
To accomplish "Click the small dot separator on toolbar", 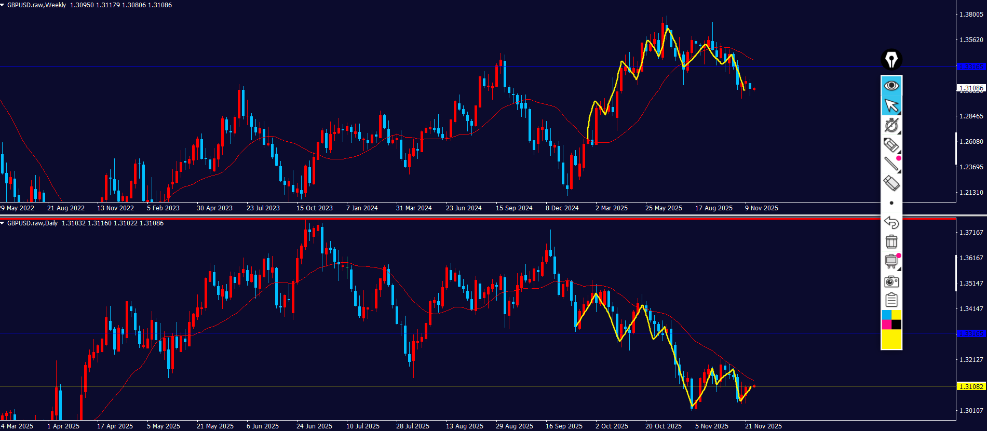I will 891,203.
